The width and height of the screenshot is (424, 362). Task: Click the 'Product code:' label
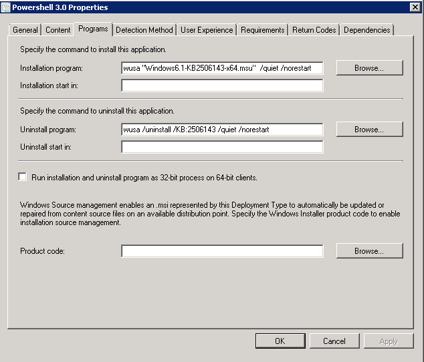coord(42,251)
